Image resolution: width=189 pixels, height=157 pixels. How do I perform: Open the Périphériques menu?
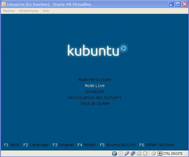(x=29, y=11)
